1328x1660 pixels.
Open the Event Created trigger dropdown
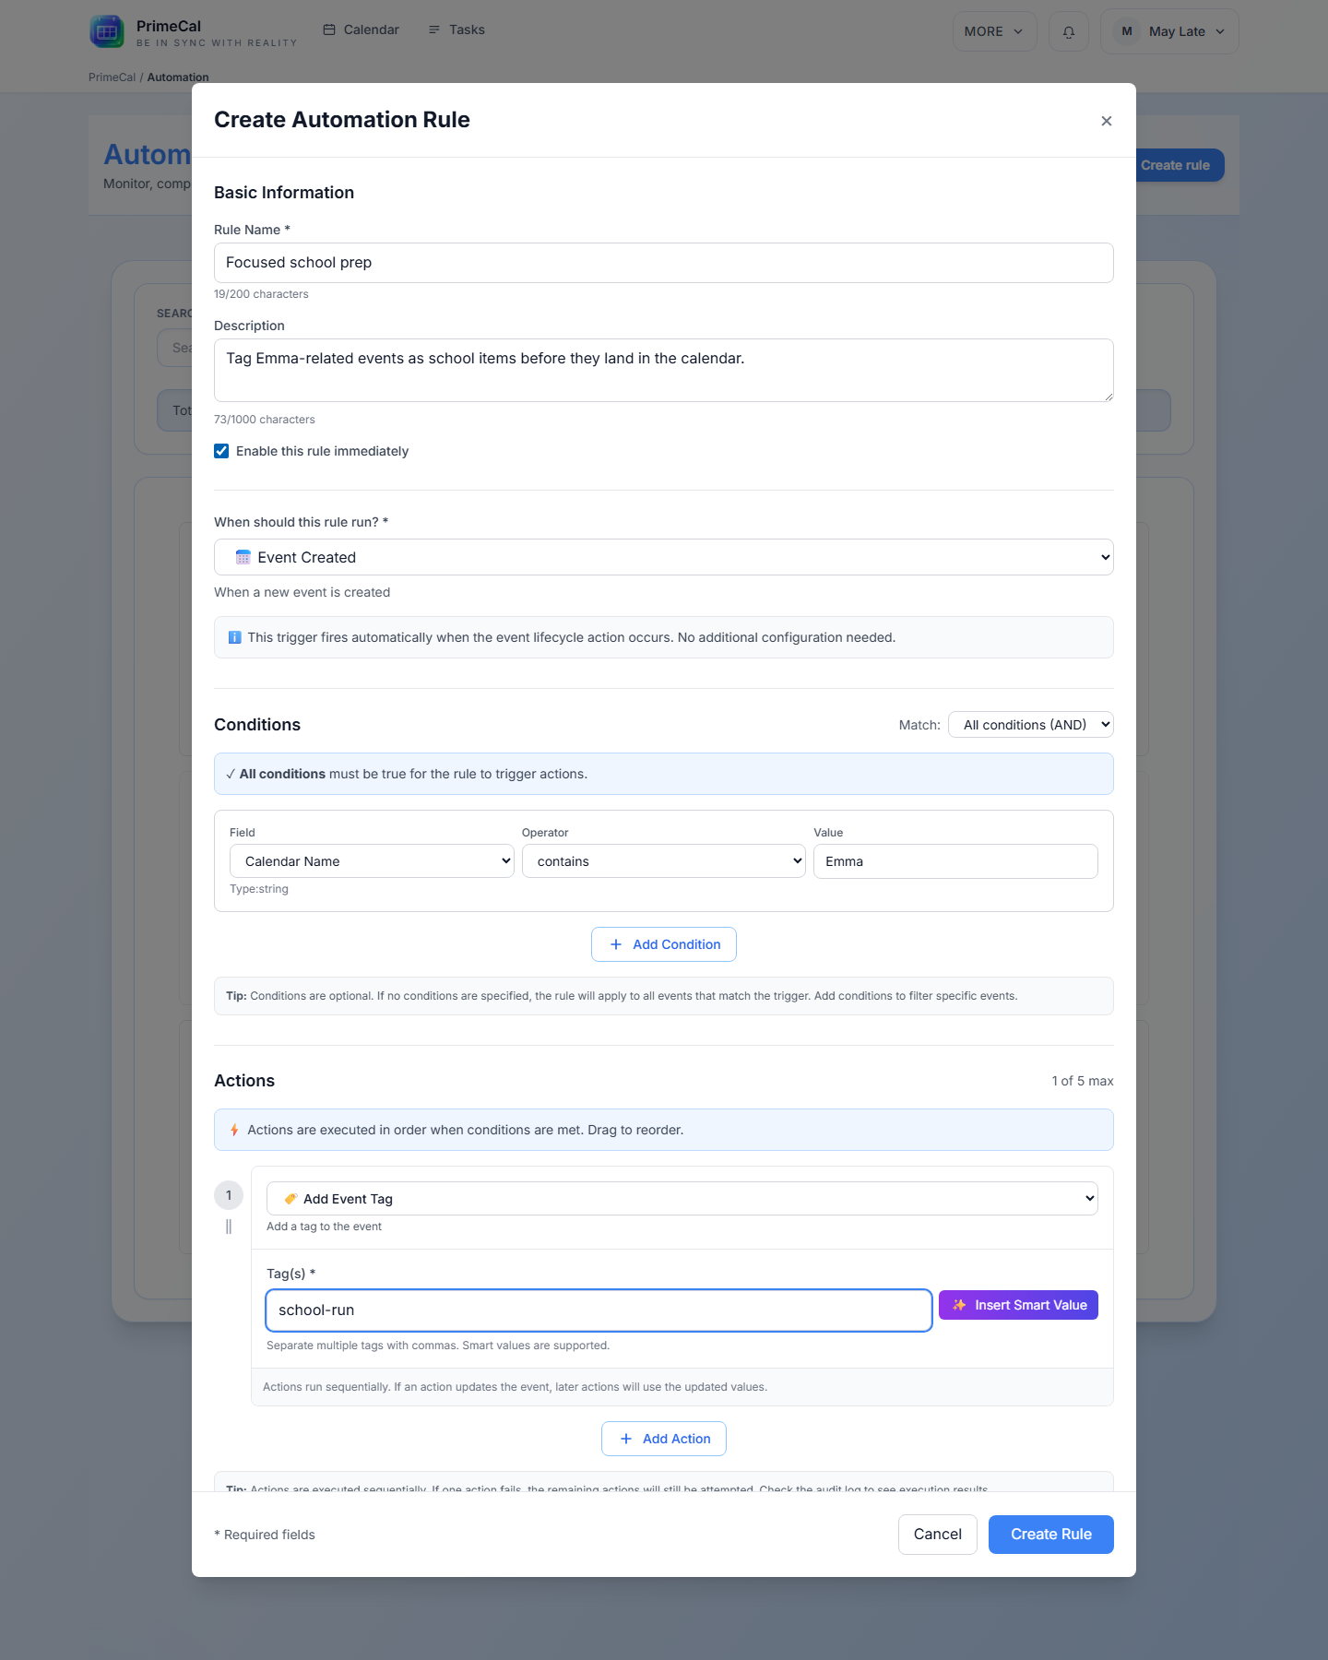click(x=663, y=557)
